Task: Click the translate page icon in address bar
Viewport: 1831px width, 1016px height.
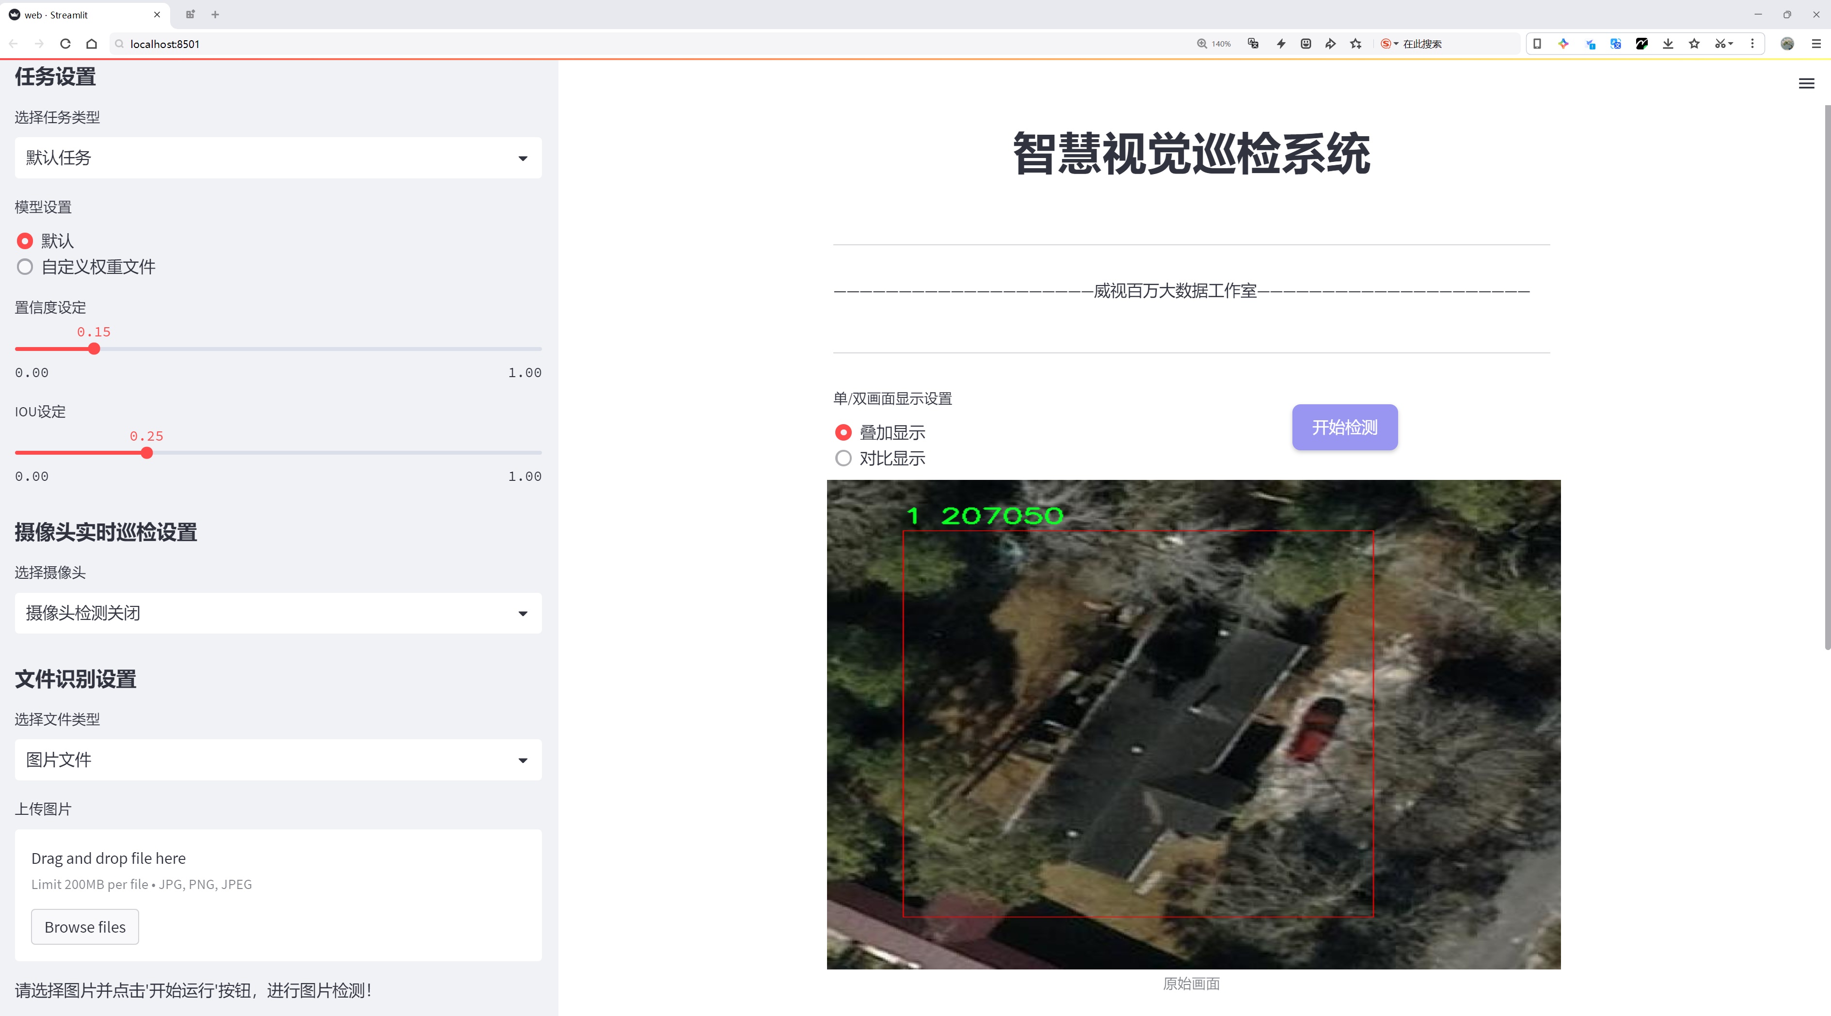Action: pyautogui.click(x=1253, y=44)
